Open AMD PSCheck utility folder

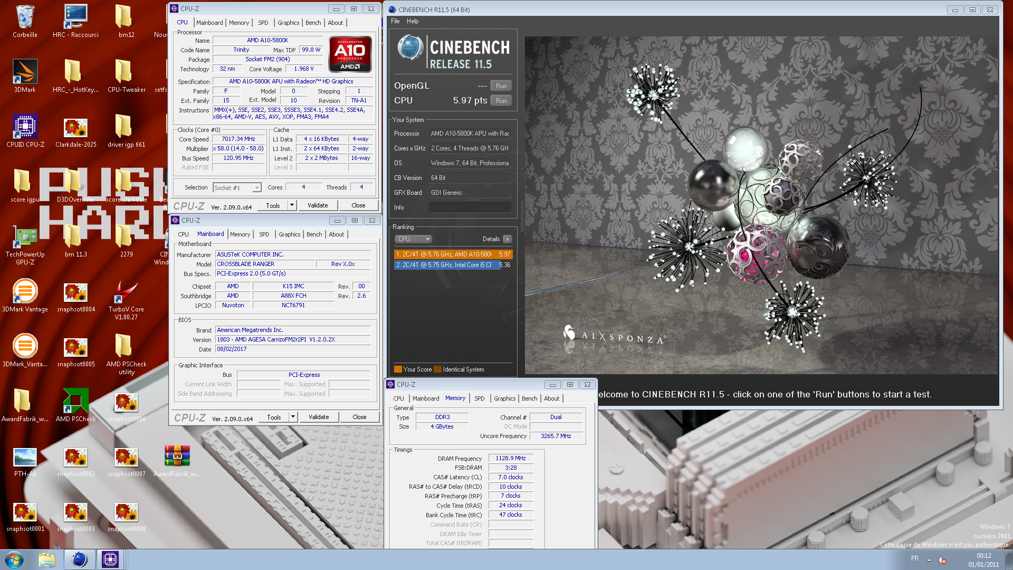(126, 355)
